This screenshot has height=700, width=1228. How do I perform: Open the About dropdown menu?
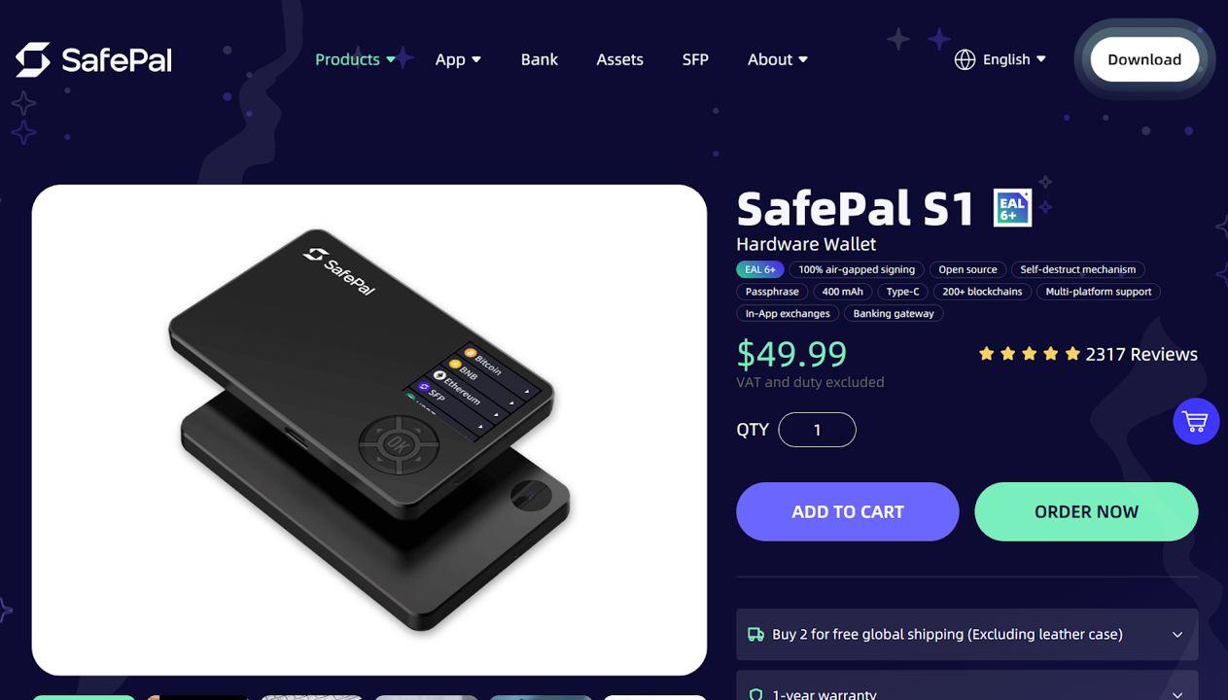778,59
